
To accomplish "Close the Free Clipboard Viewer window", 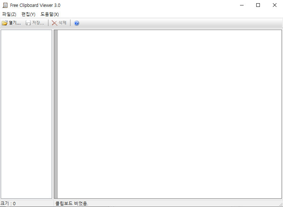I will point(275,5).
